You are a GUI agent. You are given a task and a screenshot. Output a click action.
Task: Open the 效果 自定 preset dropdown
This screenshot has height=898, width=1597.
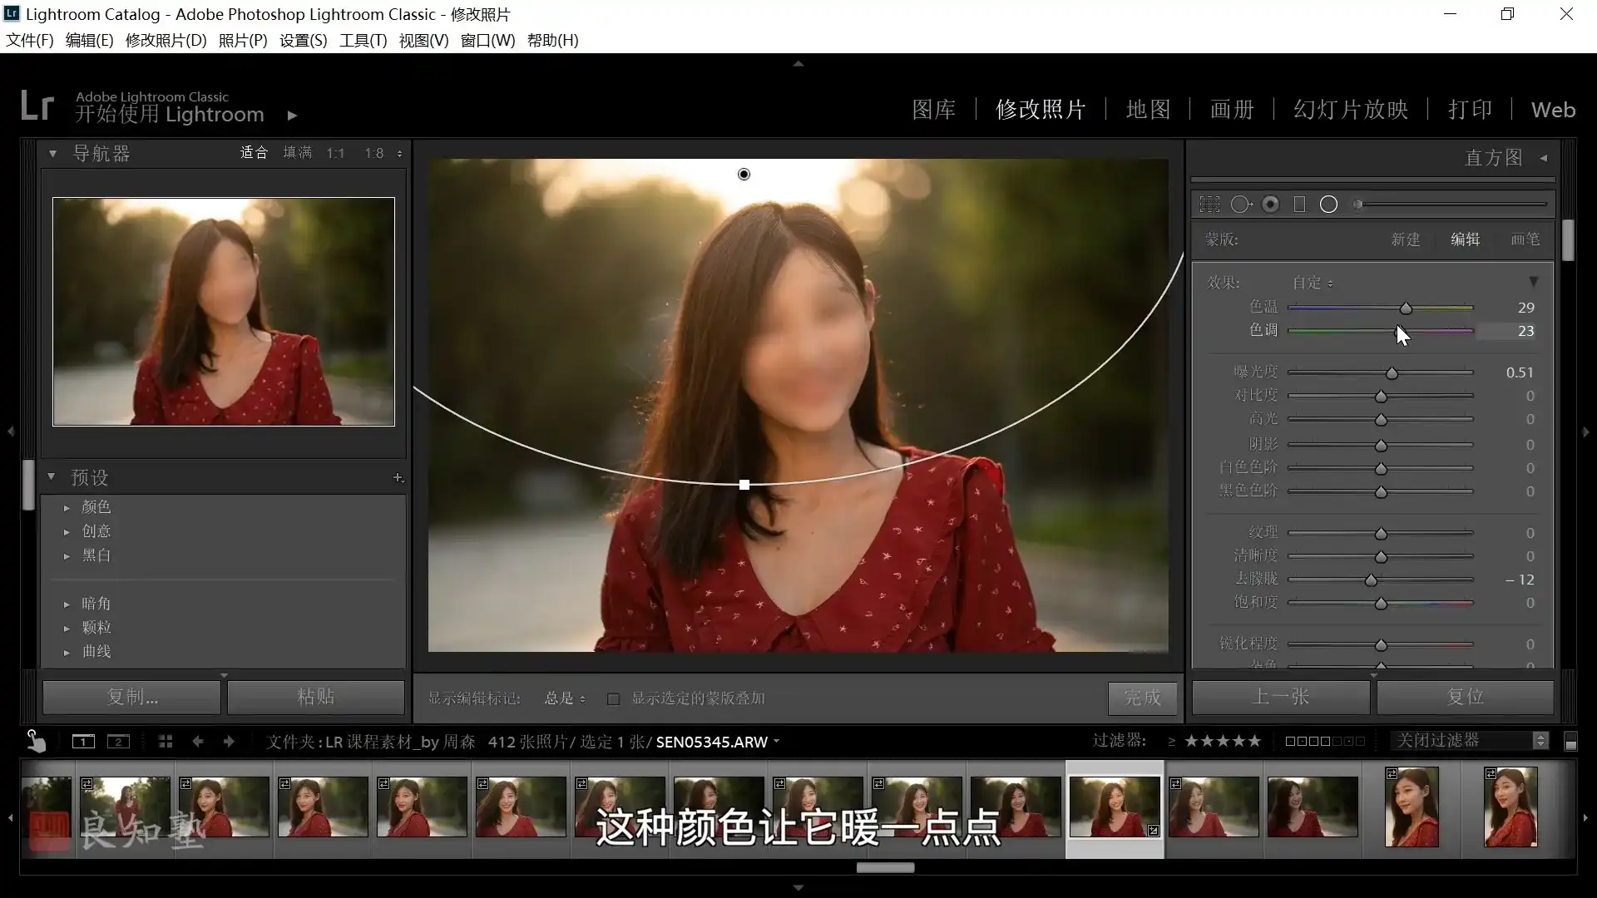coord(1313,283)
